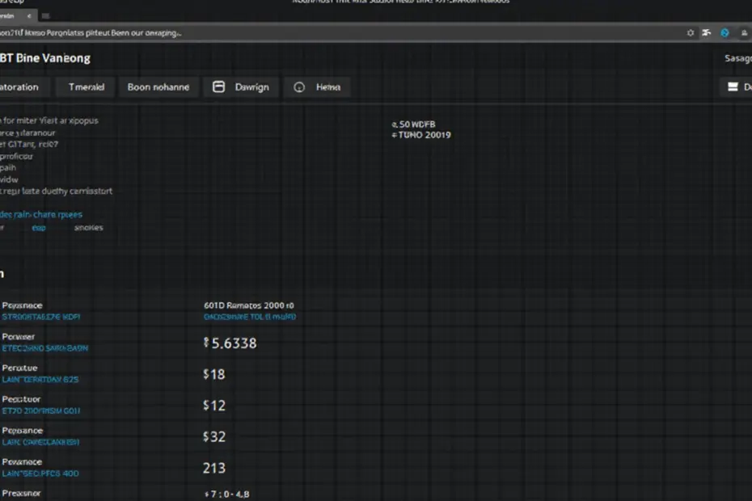Click the 'Perutue' row label
The height and width of the screenshot is (501, 752).
click(x=19, y=368)
